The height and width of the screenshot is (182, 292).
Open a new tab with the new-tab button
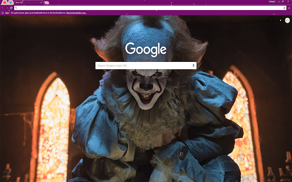[x=47, y=3]
